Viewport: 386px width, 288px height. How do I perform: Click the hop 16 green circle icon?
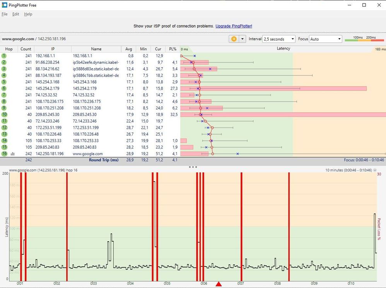[x=4, y=154]
